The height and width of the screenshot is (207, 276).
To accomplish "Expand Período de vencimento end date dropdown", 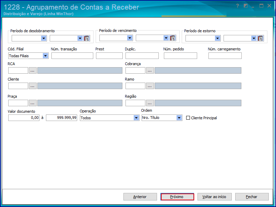I will pyautogui.click(x=166, y=38).
